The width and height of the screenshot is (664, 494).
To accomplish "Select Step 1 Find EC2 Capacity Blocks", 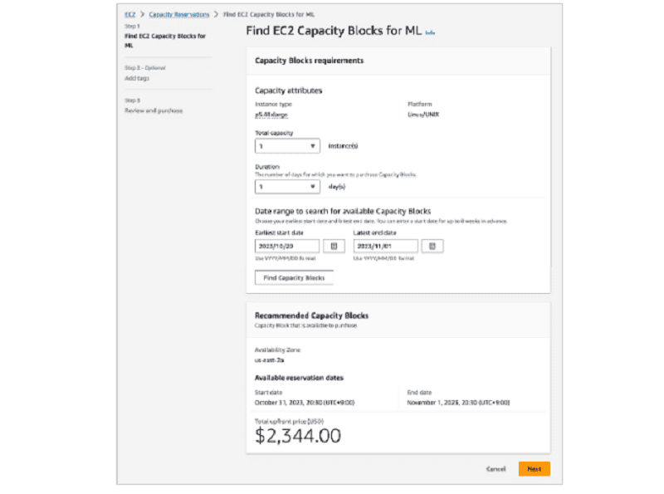I will [165, 41].
